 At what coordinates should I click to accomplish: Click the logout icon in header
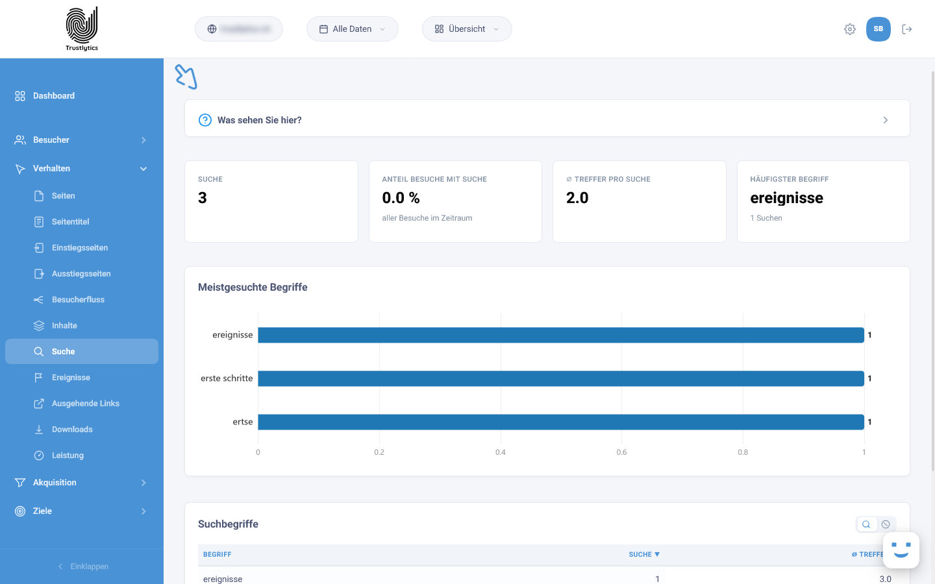(907, 29)
